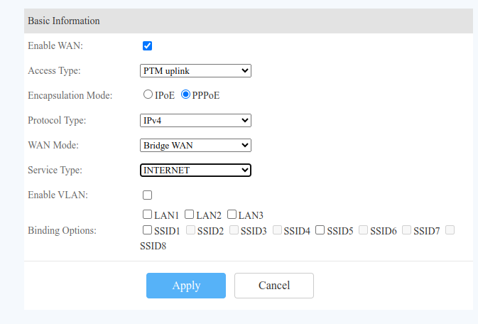This screenshot has height=324, width=478.
Task: Open the Access Type dropdown
Action: pos(195,71)
